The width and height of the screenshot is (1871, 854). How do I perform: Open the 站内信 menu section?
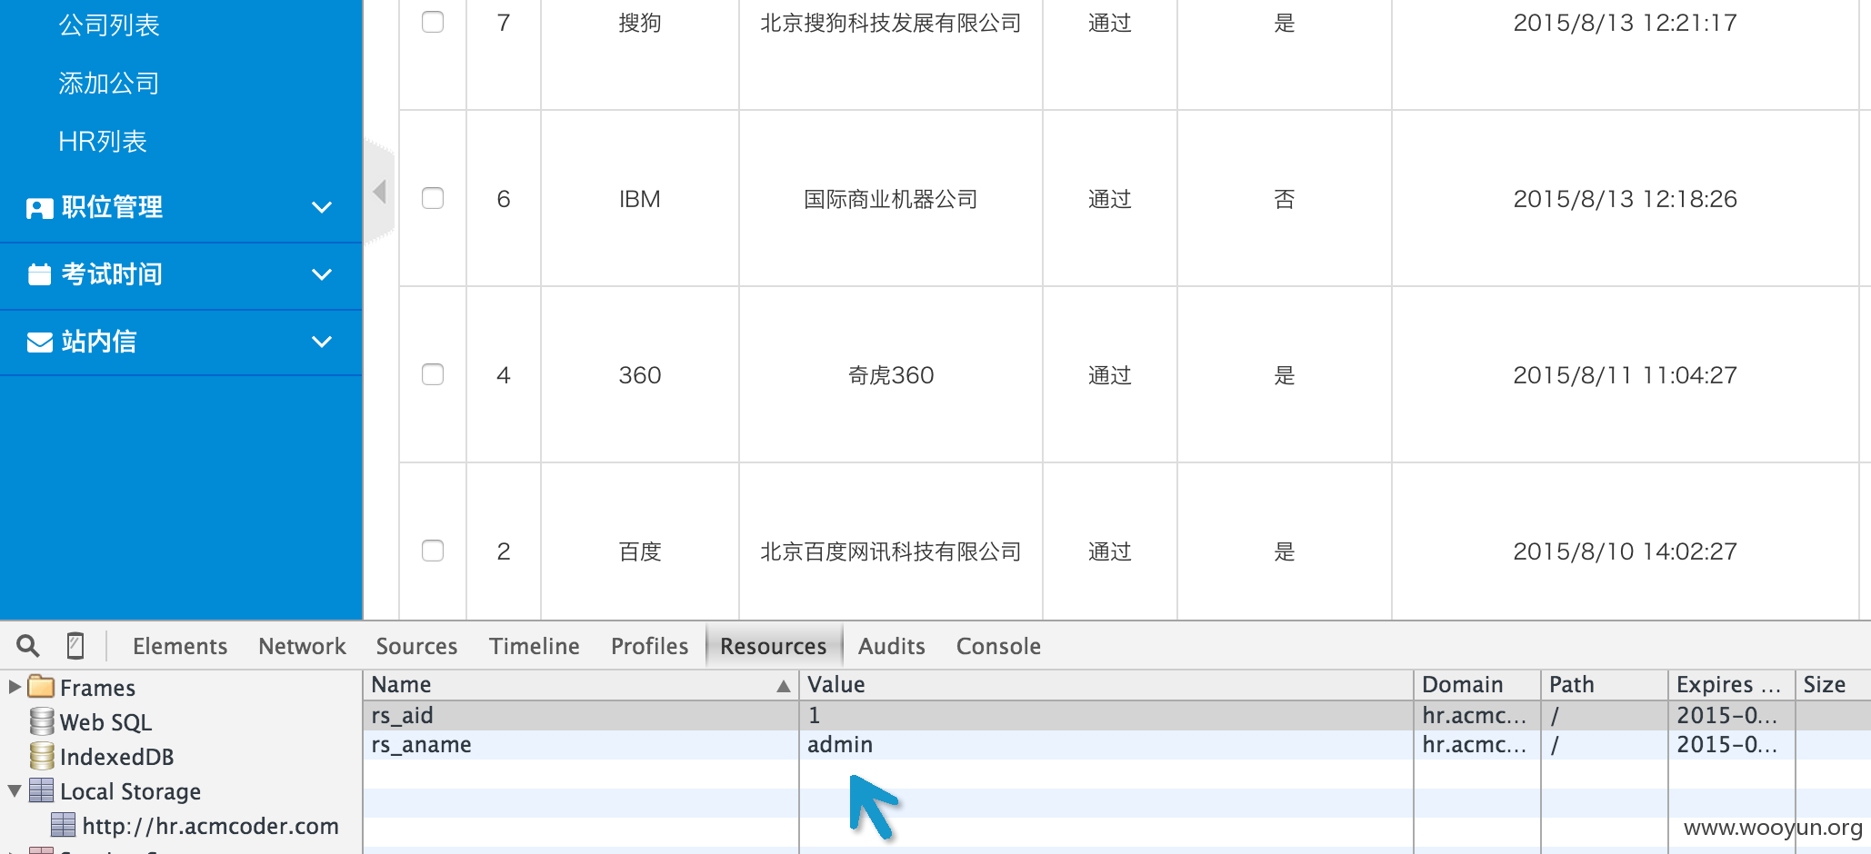[181, 343]
